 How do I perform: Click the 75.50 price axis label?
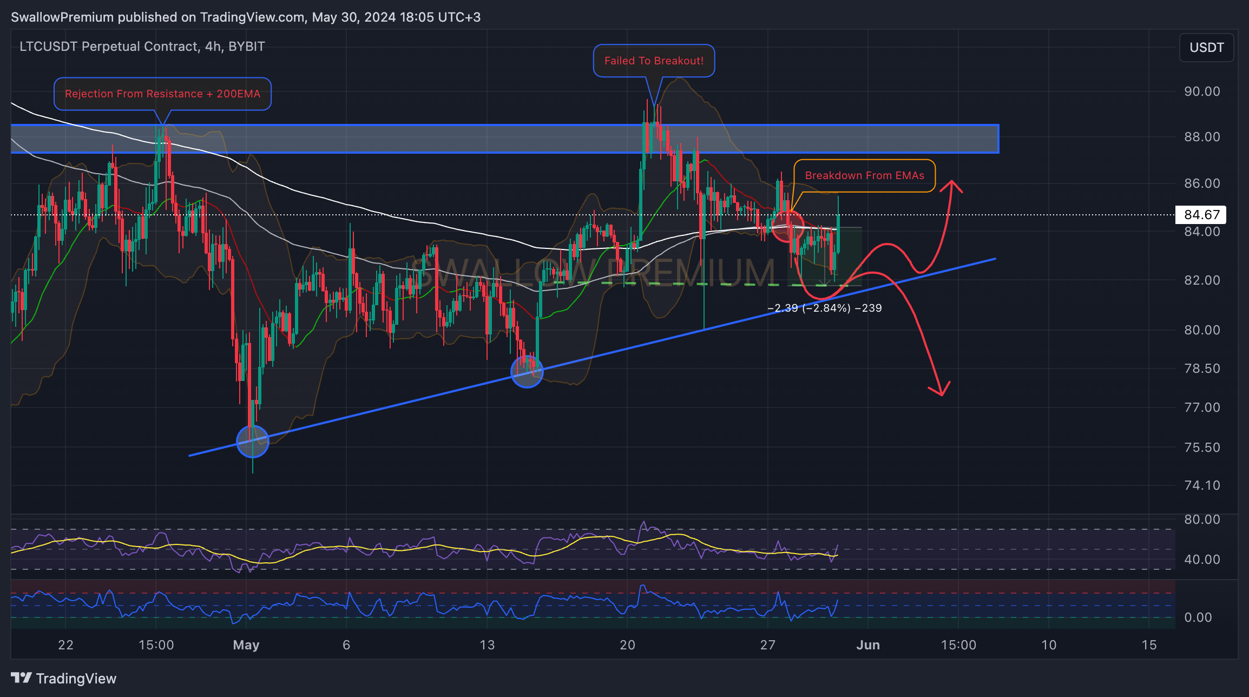(1202, 448)
